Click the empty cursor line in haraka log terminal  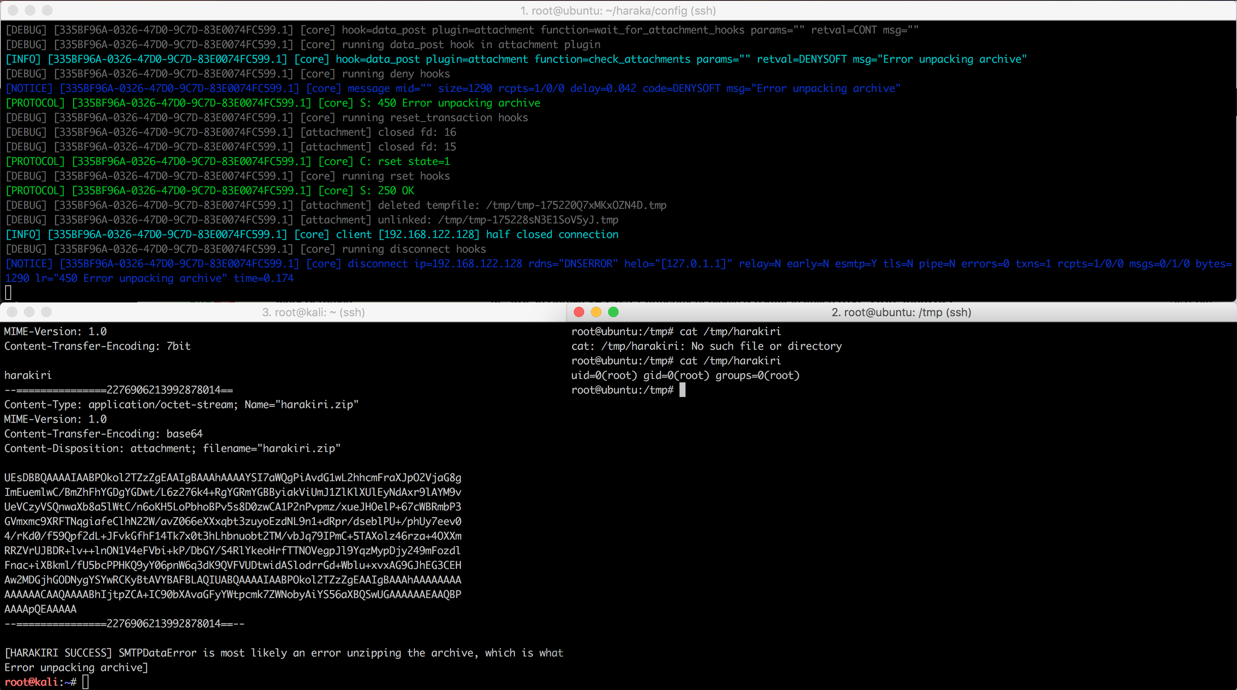click(8, 292)
